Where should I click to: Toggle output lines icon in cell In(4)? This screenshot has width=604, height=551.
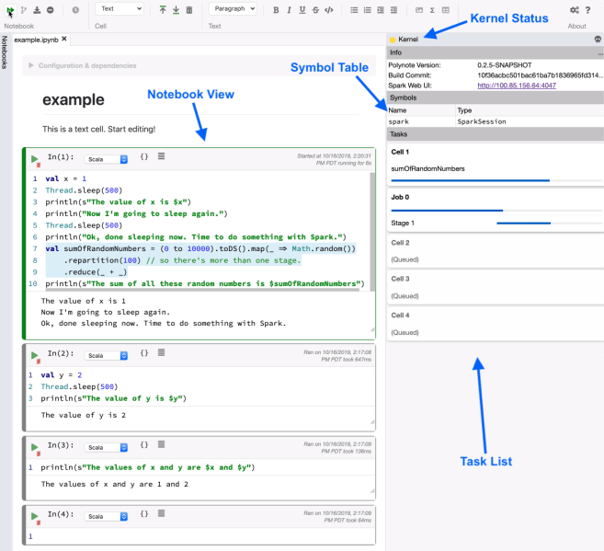162,513
